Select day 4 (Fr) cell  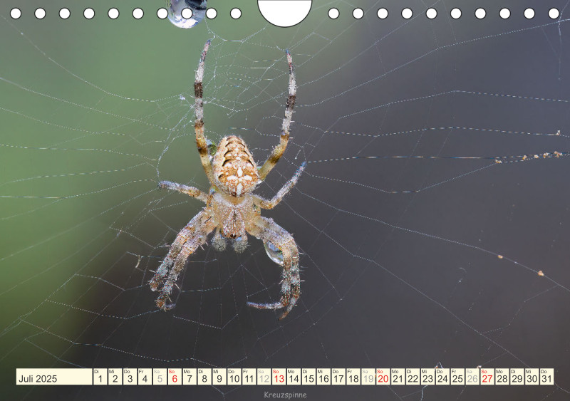tap(145, 377)
